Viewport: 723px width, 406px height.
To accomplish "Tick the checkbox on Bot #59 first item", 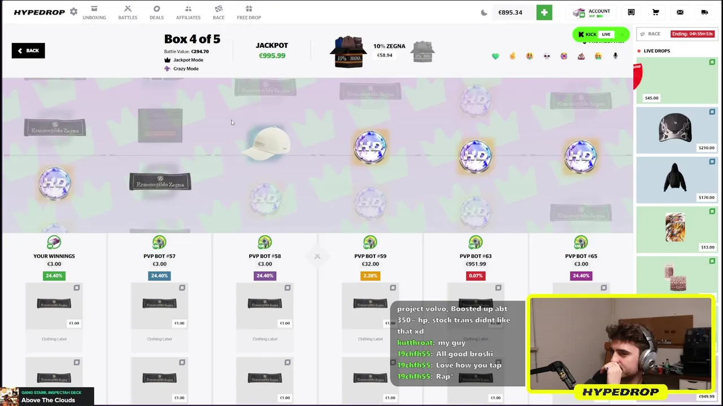I will tap(393, 288).
